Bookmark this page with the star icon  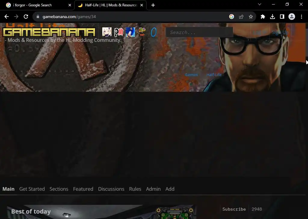coord(251,17)
